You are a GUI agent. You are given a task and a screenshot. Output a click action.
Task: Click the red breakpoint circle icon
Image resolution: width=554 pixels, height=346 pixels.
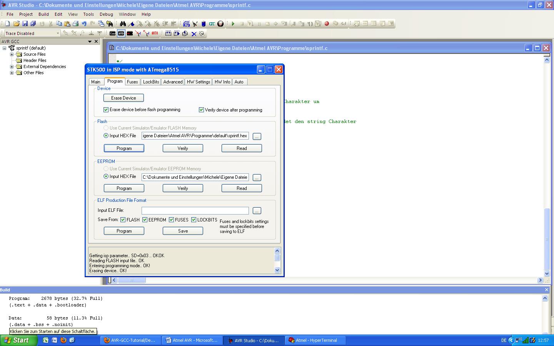(327, 23)
